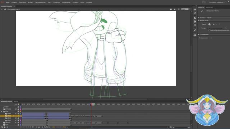Open the workspace switcher dropdown
The height and width of the screenshot is (129, 230).
click(217, 3)
